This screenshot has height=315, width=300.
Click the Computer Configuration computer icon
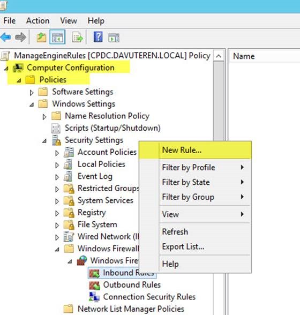[18, 67]
